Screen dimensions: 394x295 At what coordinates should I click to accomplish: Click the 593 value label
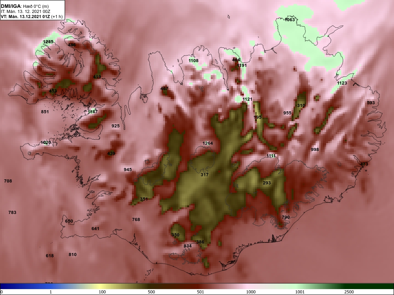[371, 103]
